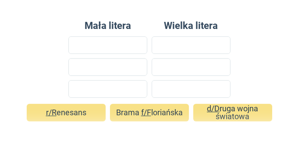Click the top empty slot under Mała litera
Image resolution: width=298 pixels, height=149 pixels.
click(x=108, y=45)
